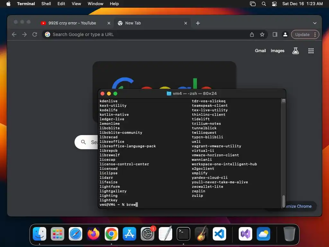Open Visual Studio purple Dock icon

click(245, 234)
